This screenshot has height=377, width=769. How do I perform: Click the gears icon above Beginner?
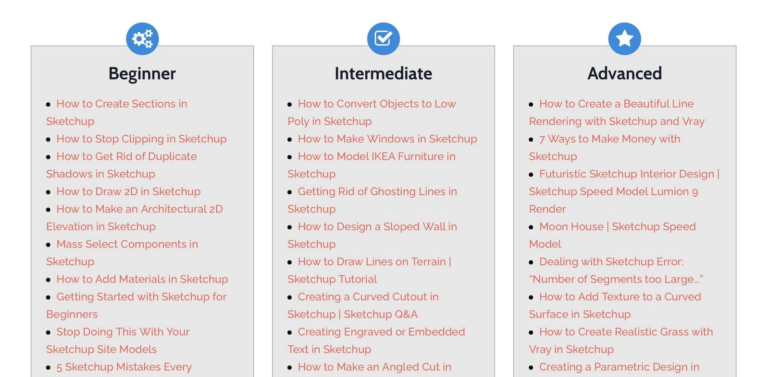click(x=142, y=38)
